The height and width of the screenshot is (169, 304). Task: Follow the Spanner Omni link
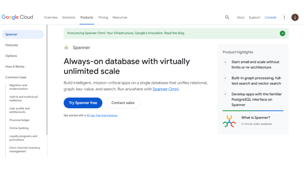point(165,89)
